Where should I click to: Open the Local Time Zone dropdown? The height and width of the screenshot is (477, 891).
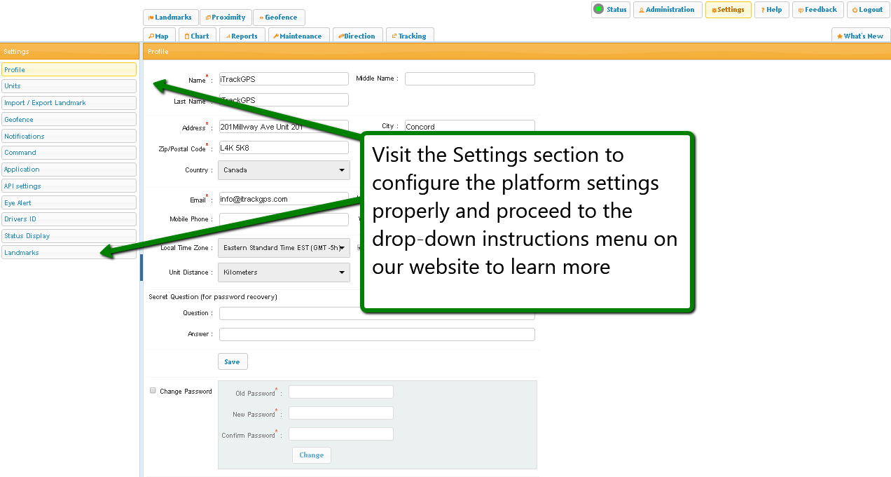tap(284, 248)
